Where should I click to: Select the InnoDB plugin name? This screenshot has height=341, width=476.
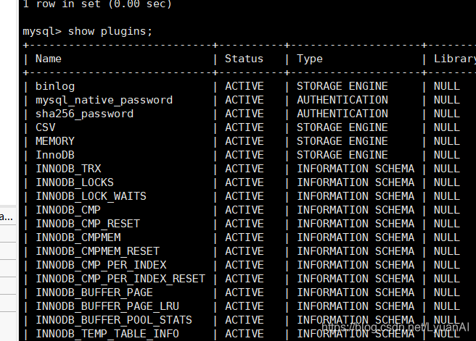point(55,155)
